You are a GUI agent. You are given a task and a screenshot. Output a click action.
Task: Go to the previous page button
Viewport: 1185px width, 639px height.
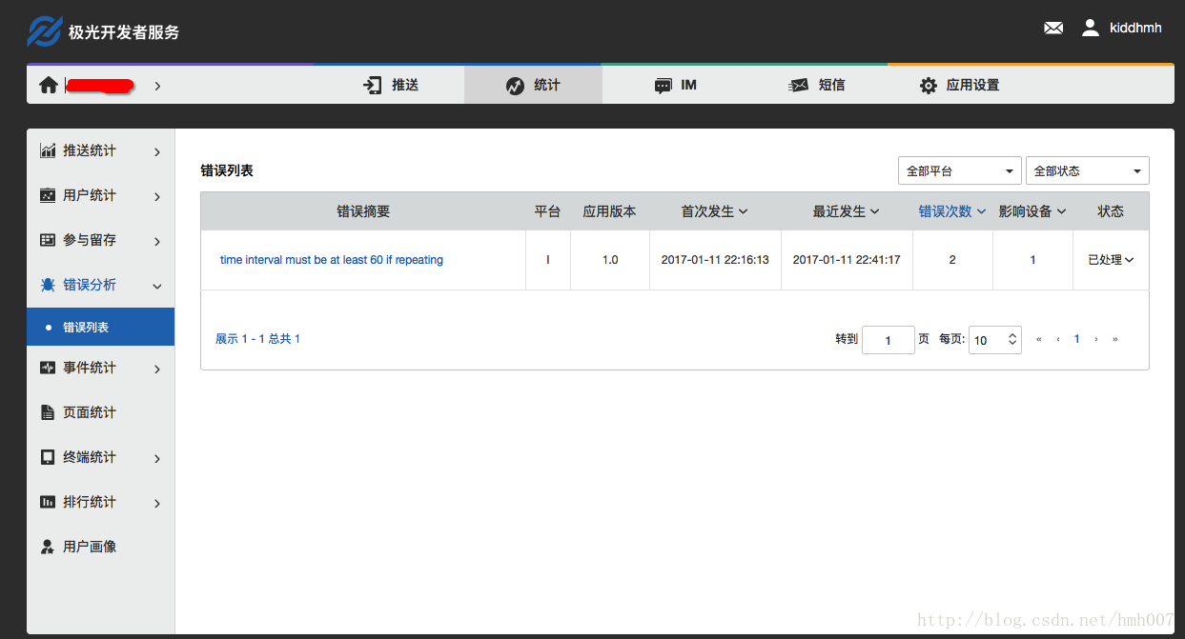point(1058,339)
